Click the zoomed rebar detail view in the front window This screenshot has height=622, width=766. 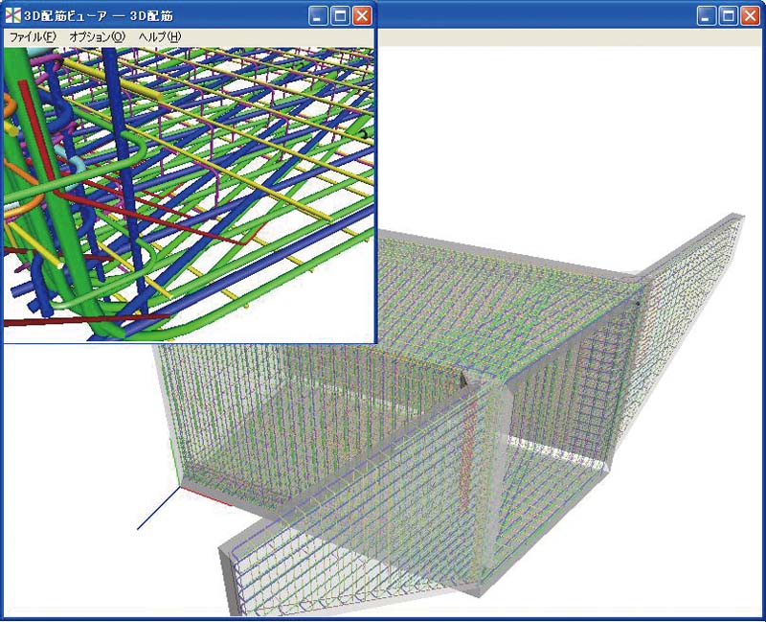point(189,195)
